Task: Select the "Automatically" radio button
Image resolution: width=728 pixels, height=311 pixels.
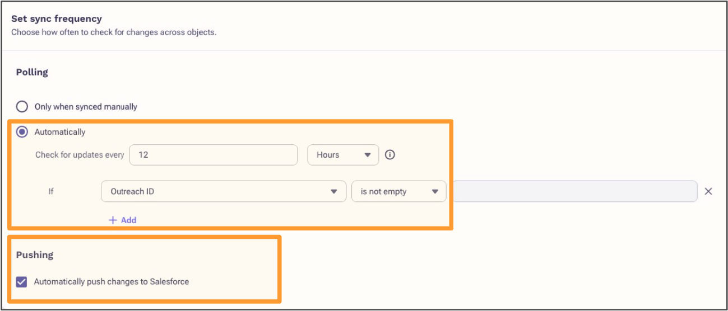Action: click(22, 132)
